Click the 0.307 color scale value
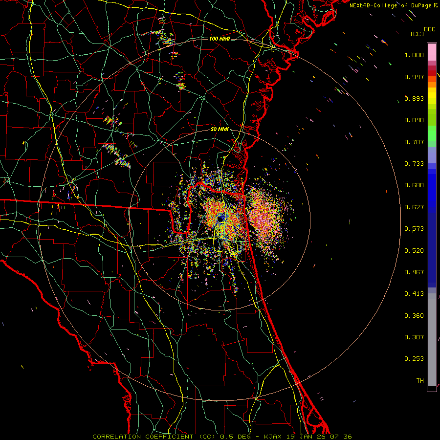Screen dimensions: 440x440 pyautogui.click(x=414, y=337)
